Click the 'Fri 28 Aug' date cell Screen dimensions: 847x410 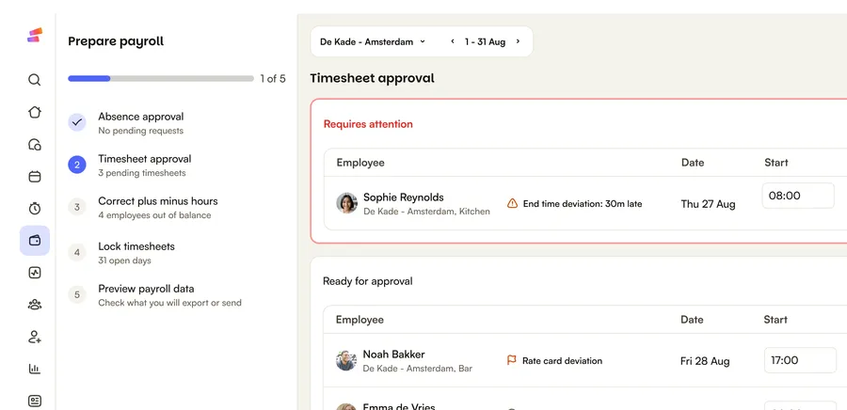point(705,361)
